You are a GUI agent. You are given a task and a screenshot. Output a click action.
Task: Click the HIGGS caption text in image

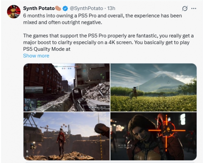(x=125, y=145)
